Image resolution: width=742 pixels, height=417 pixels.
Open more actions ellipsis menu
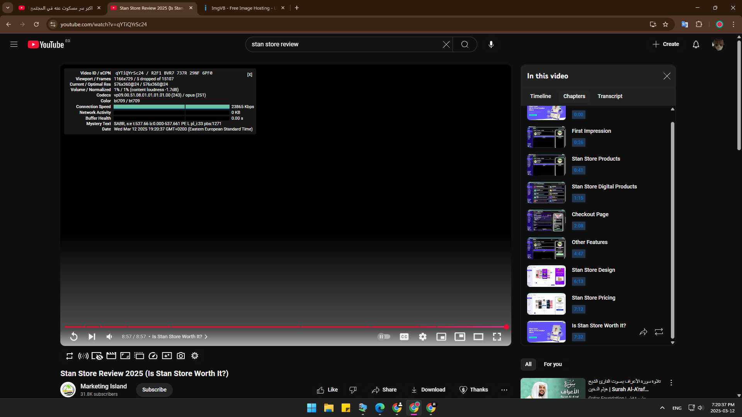click(504, 390)
